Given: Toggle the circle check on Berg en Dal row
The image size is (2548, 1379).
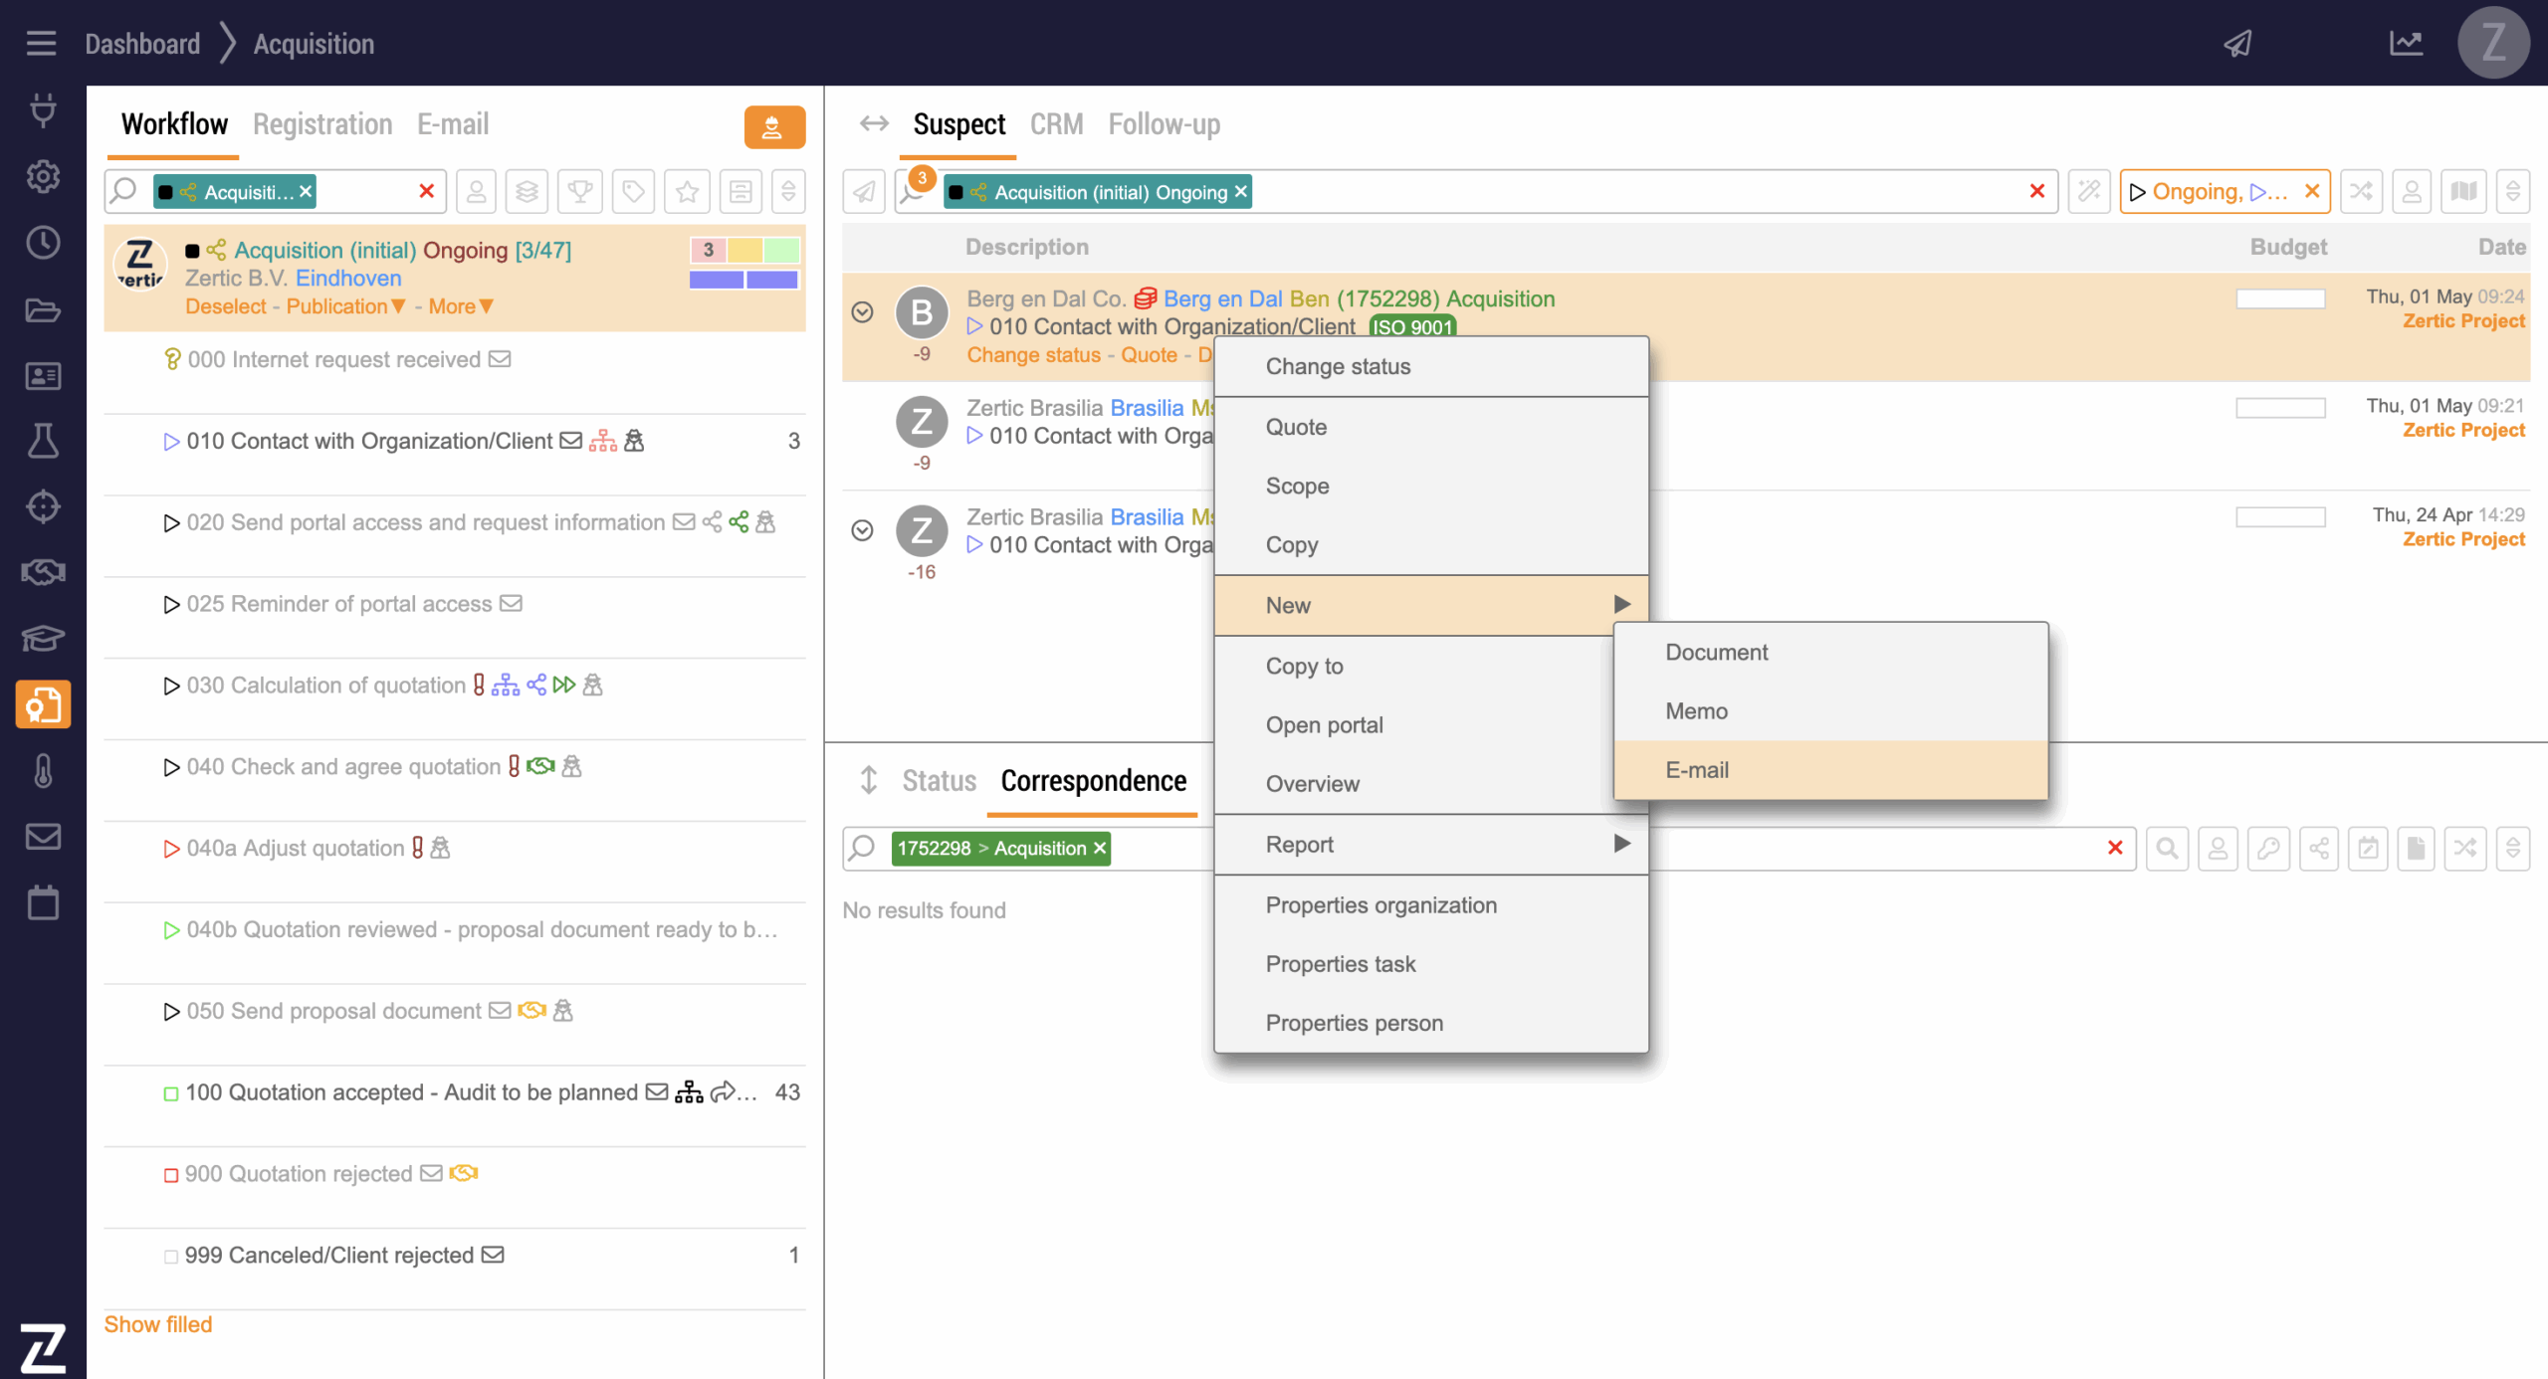Looking at the screenshot, I should (862, 312).
